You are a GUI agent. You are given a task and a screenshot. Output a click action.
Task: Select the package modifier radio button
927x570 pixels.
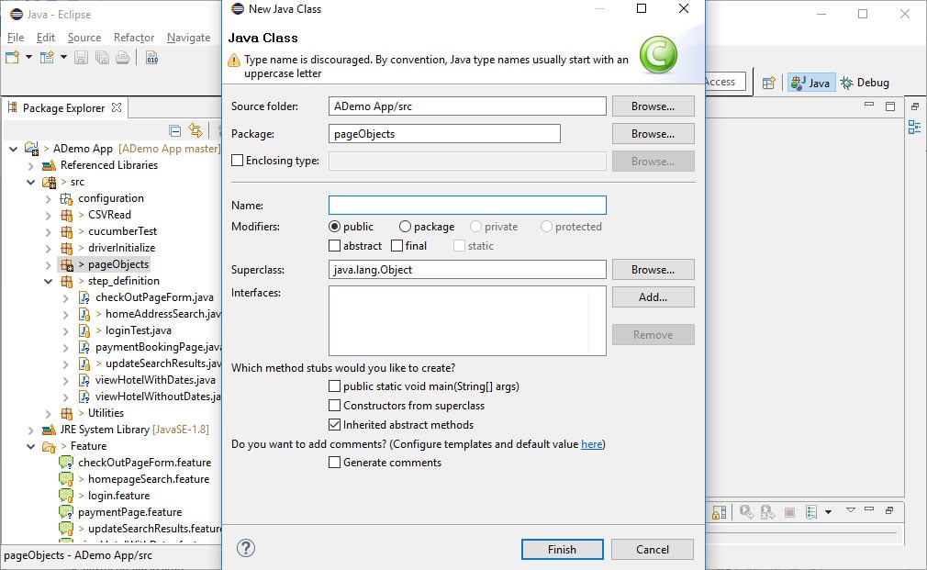[x=405, y=227]
